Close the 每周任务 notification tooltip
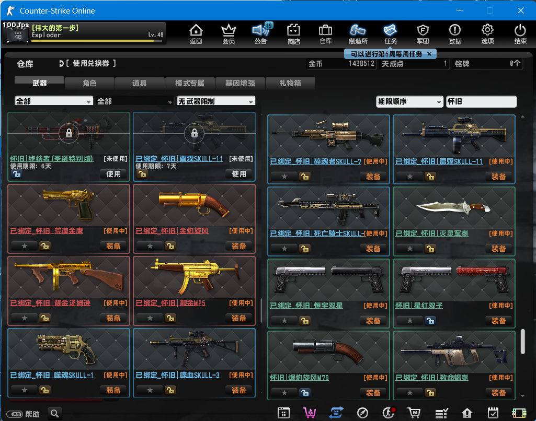536x421 pixels. coord(429,54)
